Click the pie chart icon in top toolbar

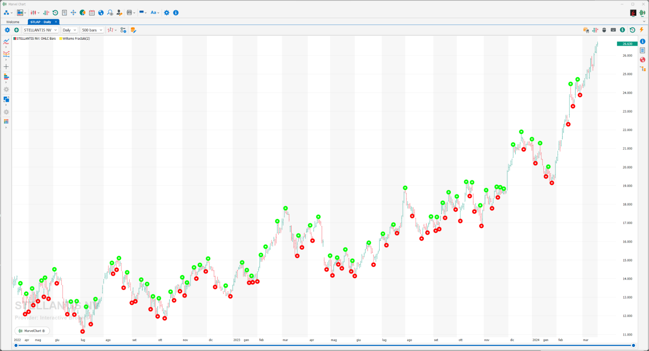[x=82, y=13]
